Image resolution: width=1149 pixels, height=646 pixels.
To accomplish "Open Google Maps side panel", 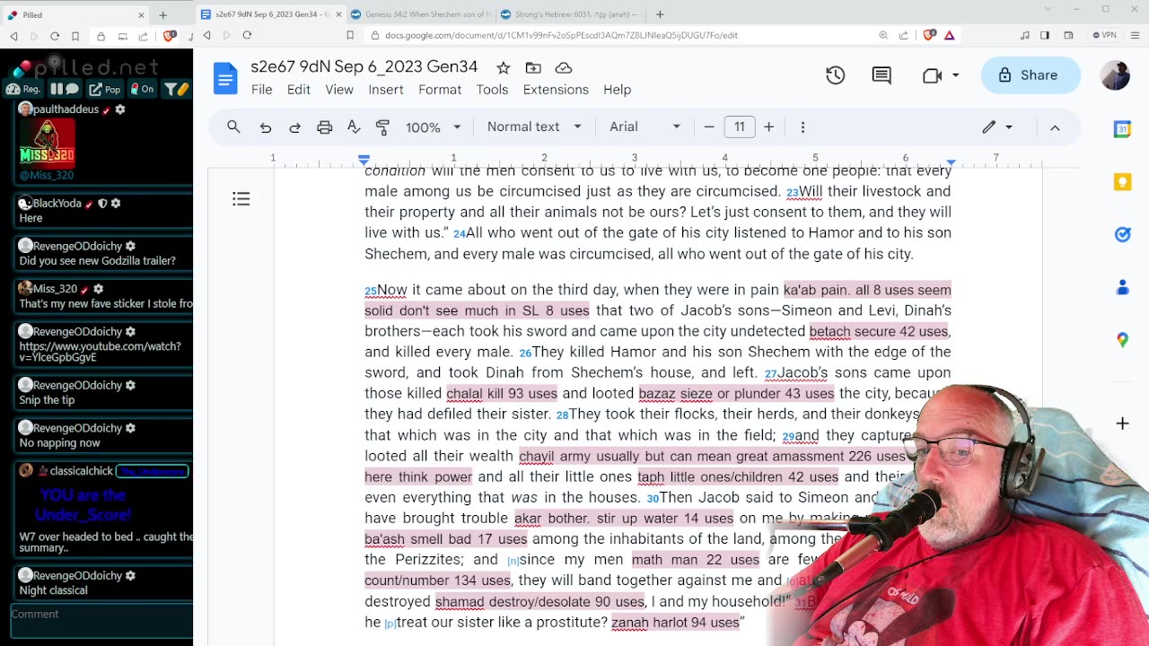I will pyautogui.click(x=1122, y=339).
